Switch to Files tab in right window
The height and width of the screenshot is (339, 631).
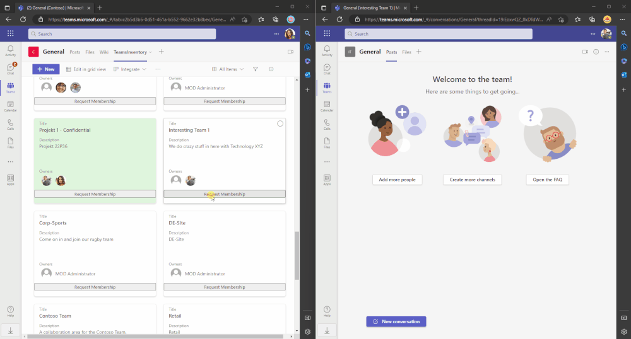(406, 52)
